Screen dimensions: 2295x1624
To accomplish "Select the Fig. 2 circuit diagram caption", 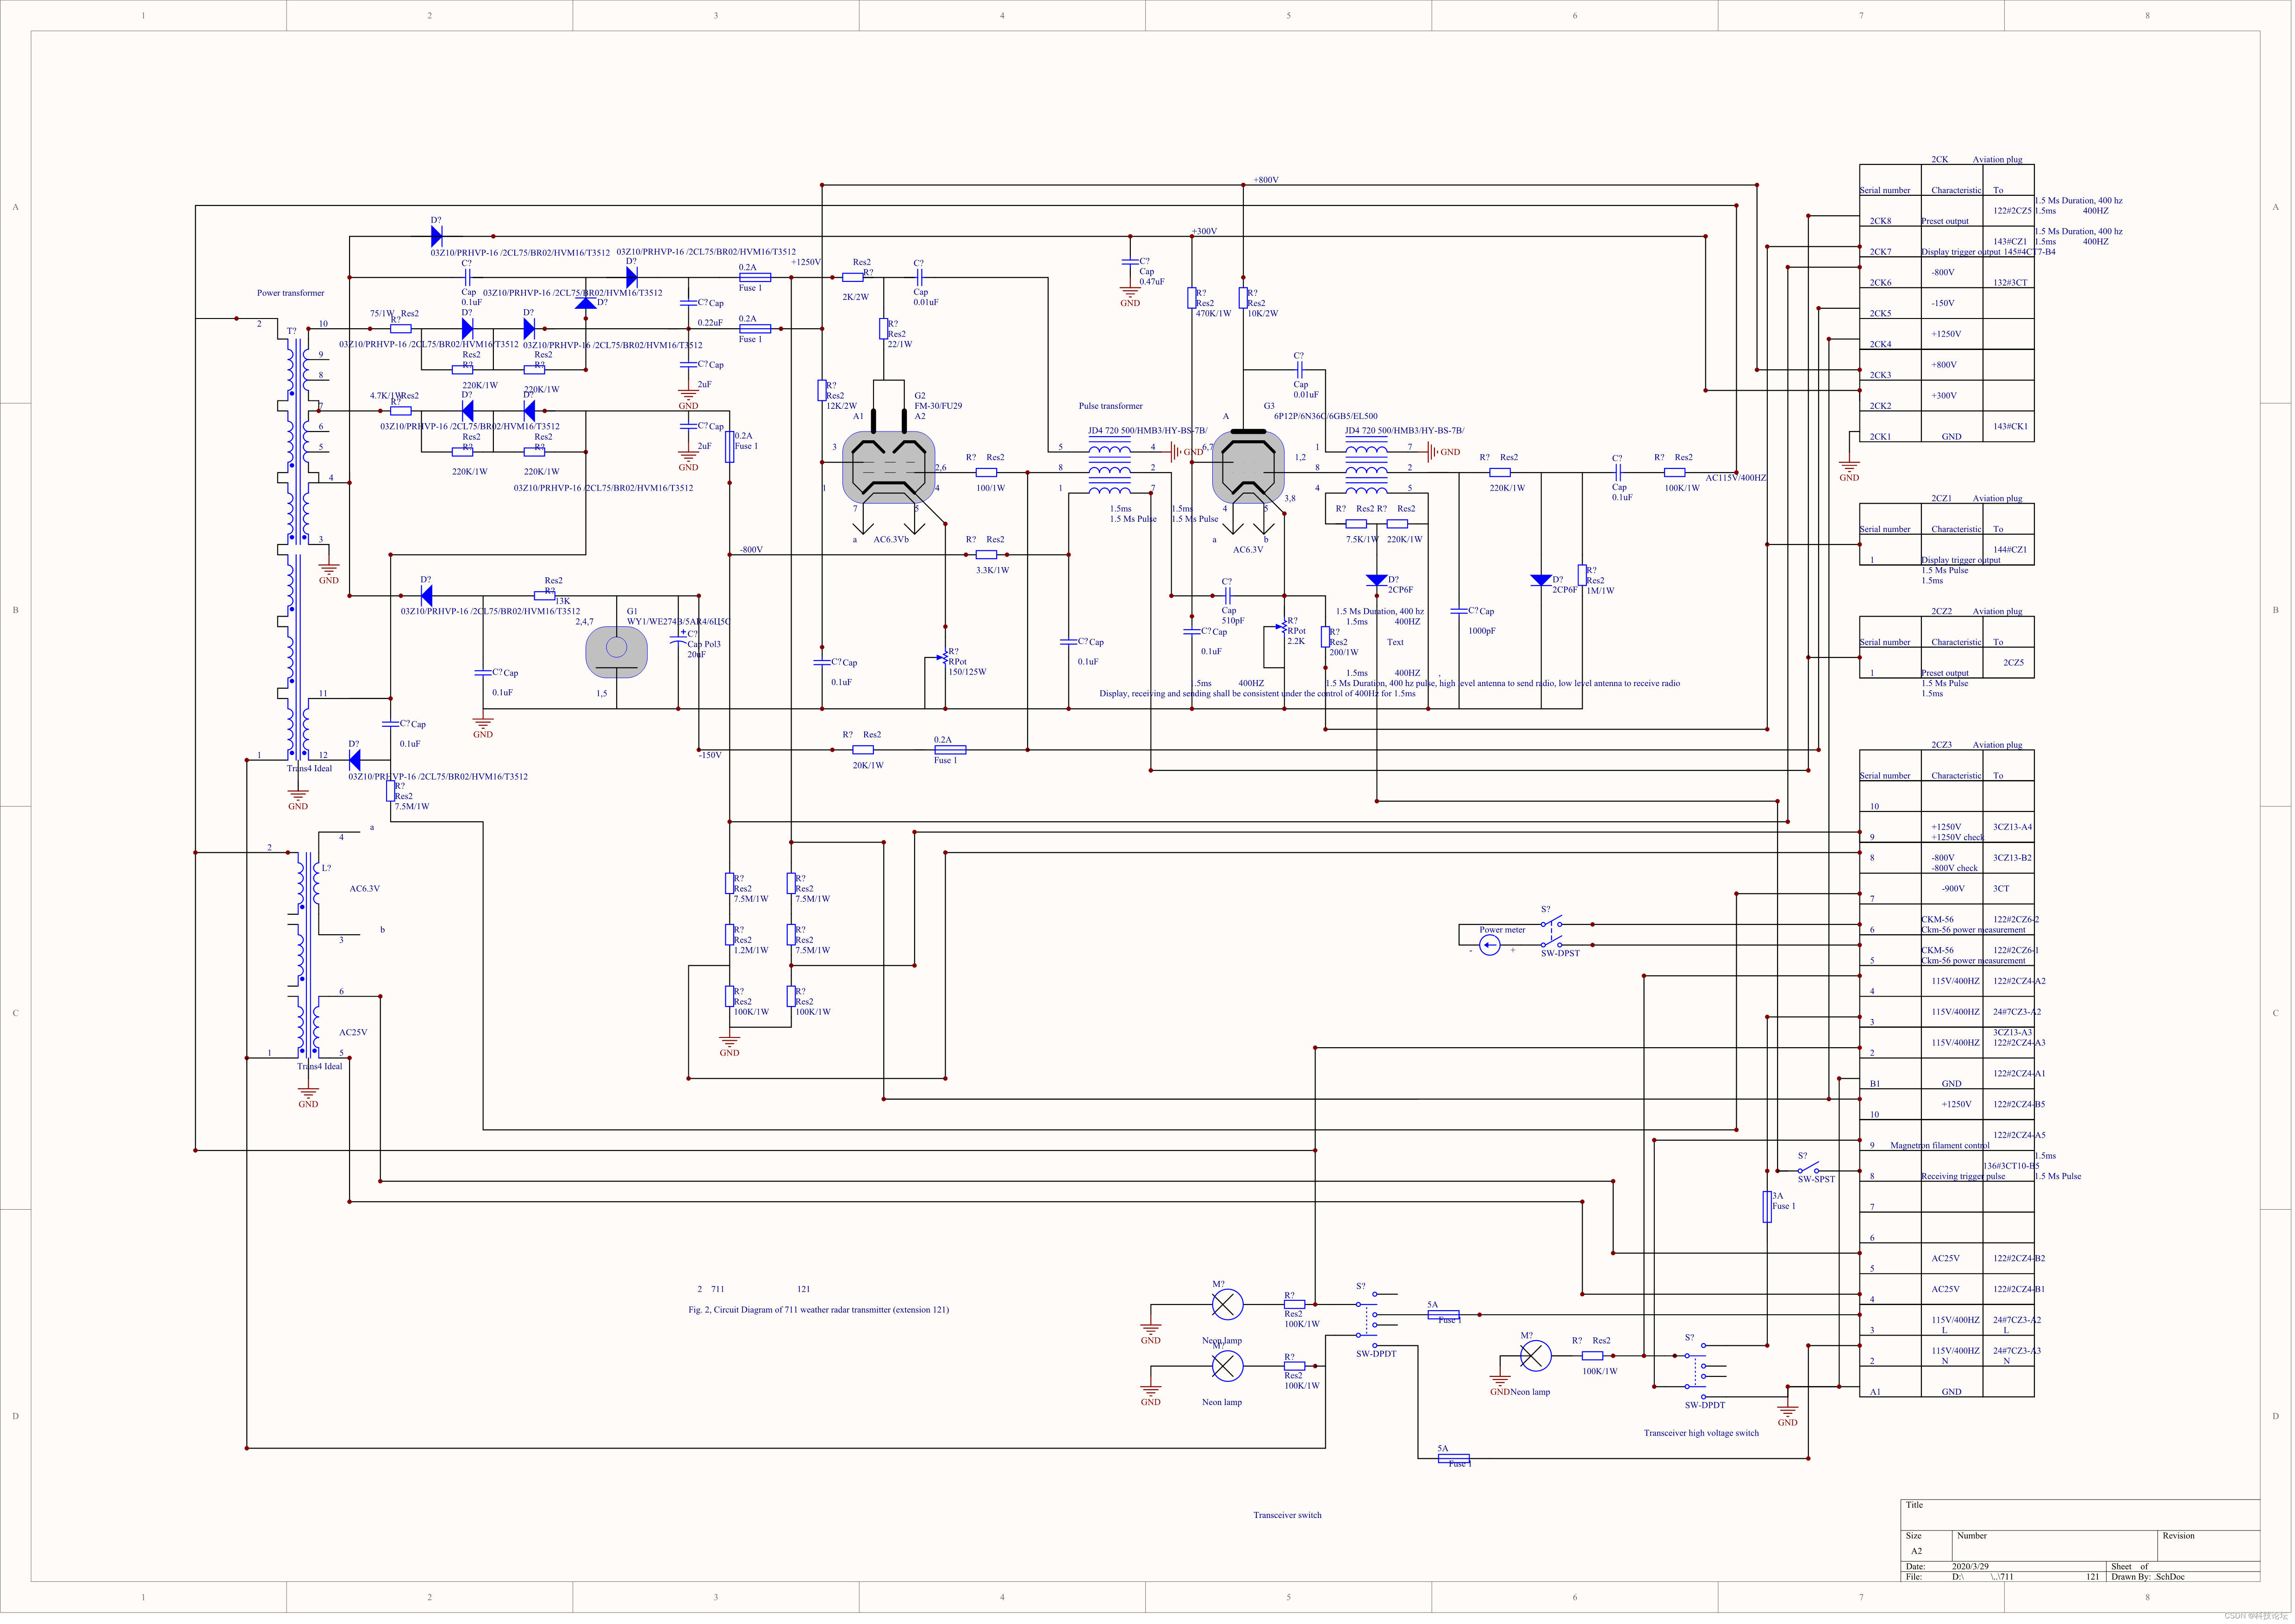I will [818, 1309].
